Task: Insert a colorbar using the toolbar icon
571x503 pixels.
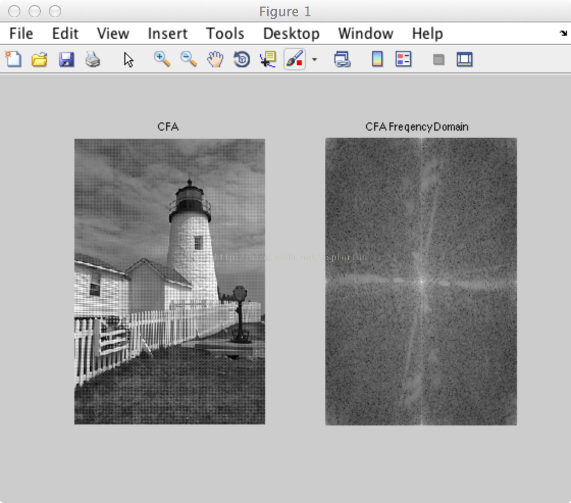Action: tap(377, 59)
